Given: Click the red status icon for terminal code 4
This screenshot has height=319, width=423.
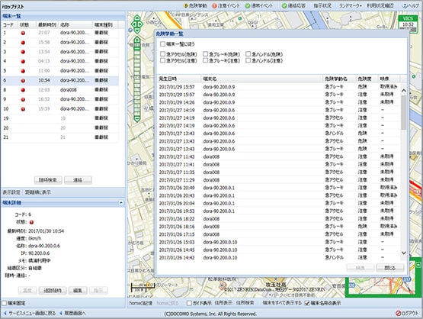Looking at the screenshot, I should pyautogui.click(x=23, y=61).
